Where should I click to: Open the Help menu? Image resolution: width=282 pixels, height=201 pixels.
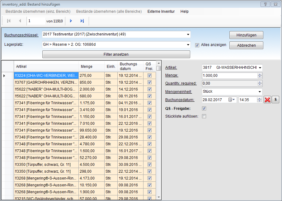pos(185,12)
